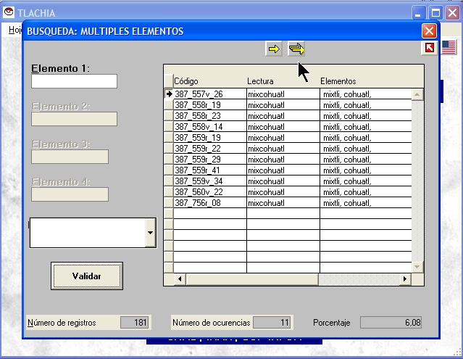Click the grid's scroll down arrow
Image resolution: width=463 pixels, height=359 pixels.
coord(417,268)
